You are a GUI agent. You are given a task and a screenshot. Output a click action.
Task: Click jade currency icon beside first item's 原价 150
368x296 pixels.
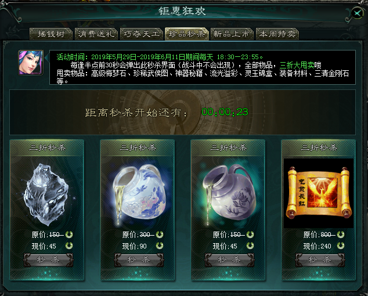(69, 234)
